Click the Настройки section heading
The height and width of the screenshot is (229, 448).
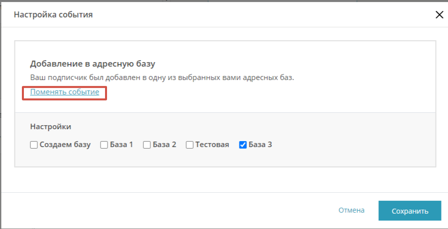pyautogui.click(x=51, y=127)
